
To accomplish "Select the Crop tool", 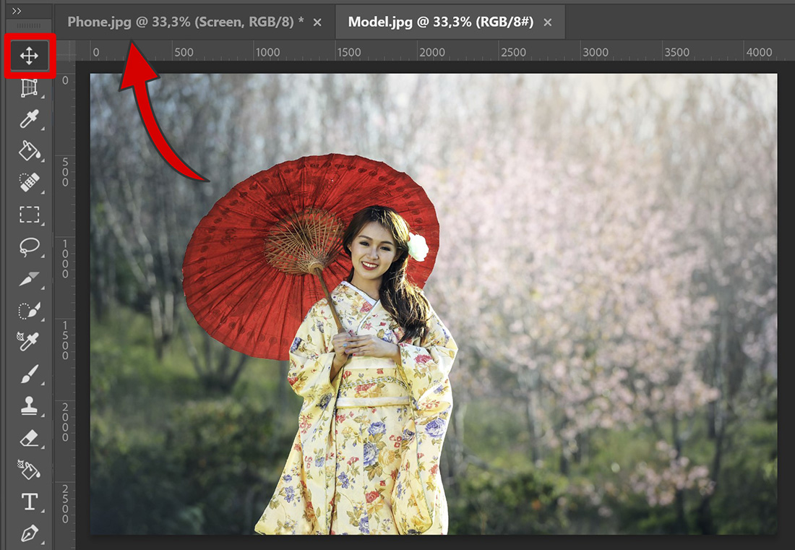I will pos(29,87).
